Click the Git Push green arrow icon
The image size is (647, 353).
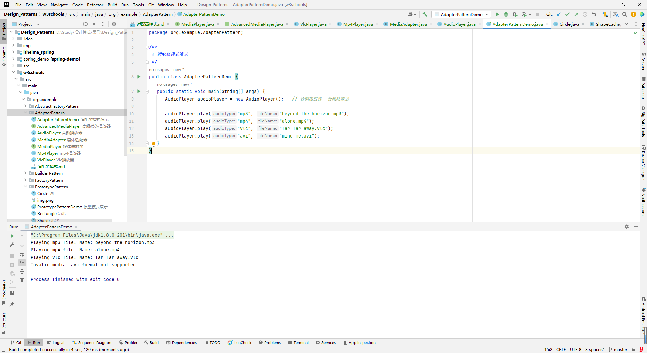click(576, 14)
